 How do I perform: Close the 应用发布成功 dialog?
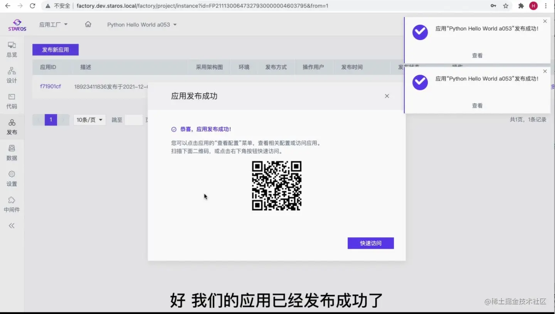pos(387,96)
